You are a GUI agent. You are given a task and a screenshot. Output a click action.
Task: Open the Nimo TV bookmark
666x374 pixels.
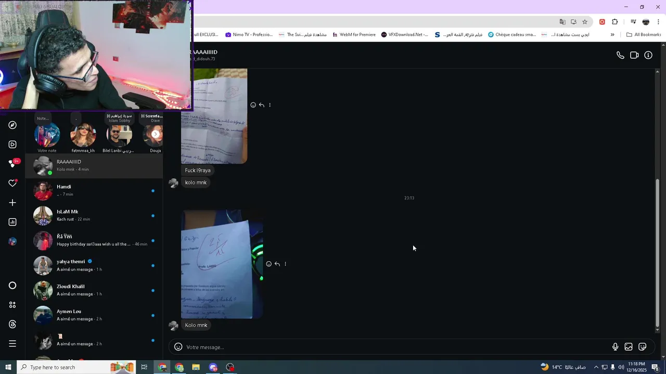[249, 35]
